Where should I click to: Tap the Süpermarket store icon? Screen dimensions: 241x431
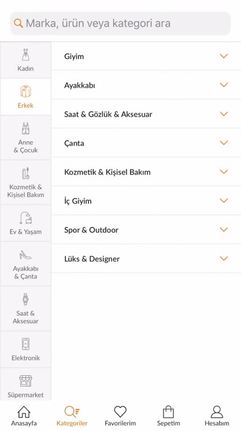[25, 381]
